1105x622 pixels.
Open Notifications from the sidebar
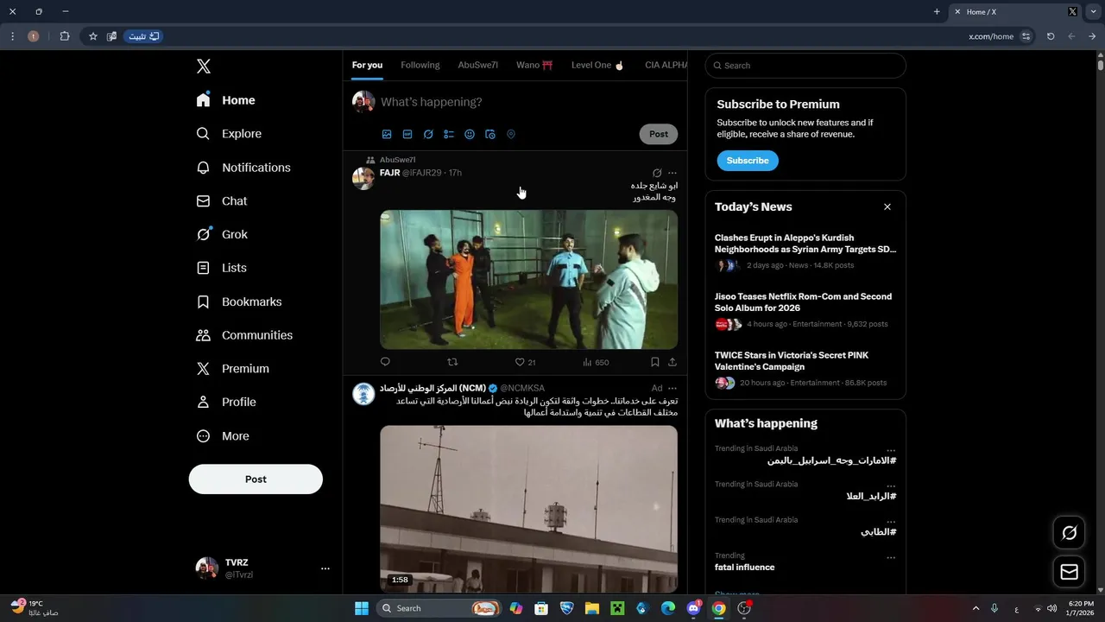(x=243, y=168)
